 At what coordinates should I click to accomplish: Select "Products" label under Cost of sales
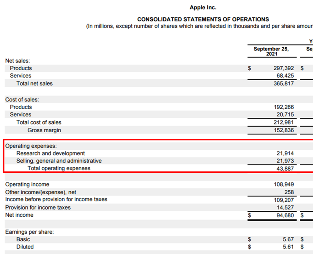coord(21,107)
